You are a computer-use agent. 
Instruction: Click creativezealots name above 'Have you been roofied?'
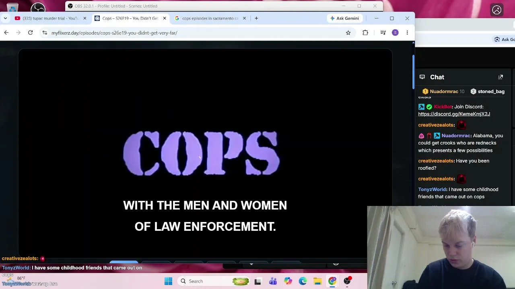[436, 161]
